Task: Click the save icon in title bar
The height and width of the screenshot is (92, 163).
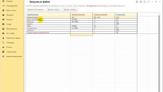Action: pos(137,2)
